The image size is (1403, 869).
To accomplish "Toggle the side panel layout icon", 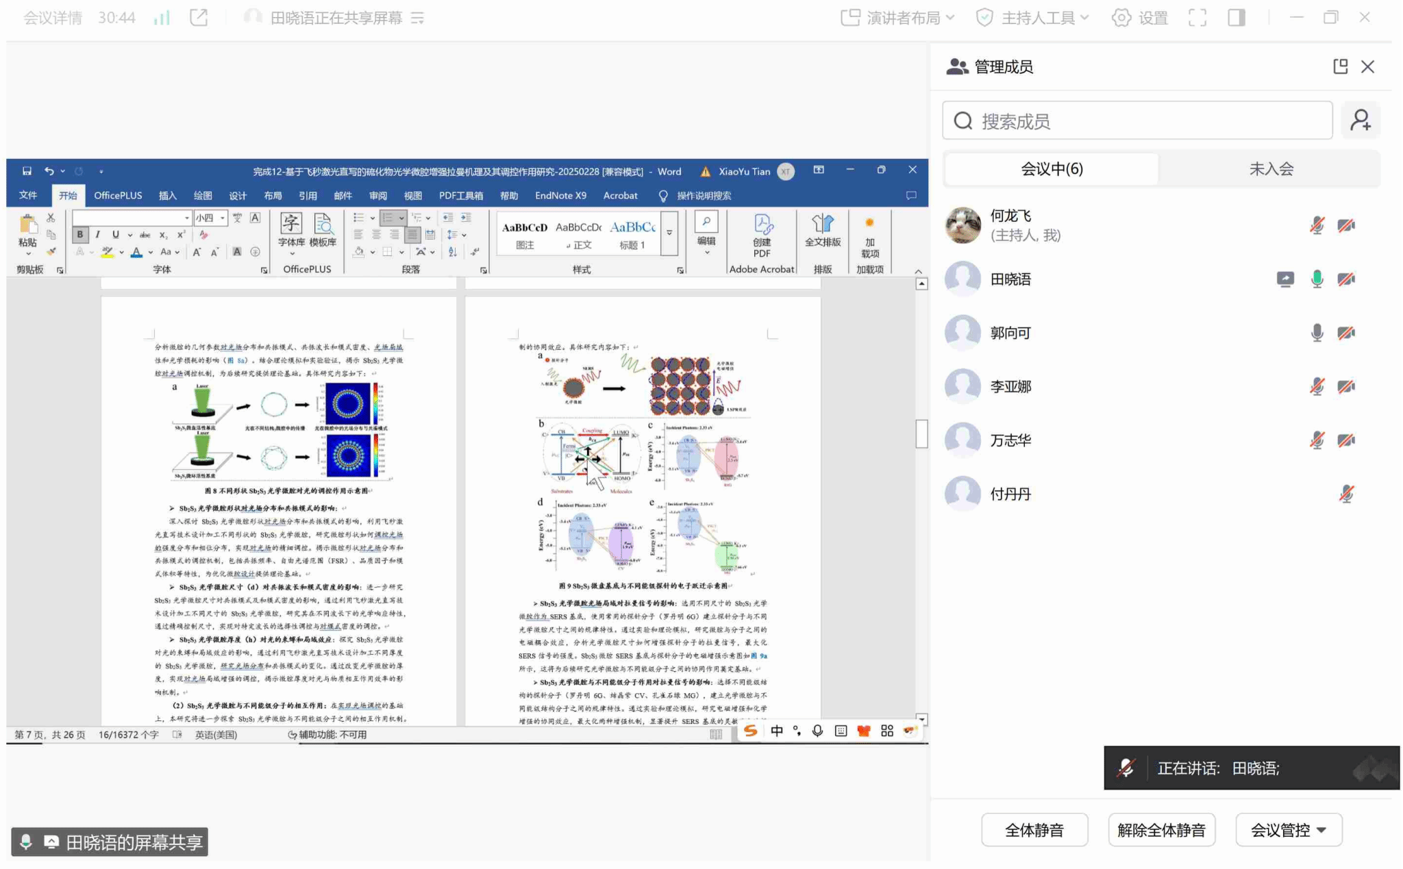I will tap(1237, 18).
